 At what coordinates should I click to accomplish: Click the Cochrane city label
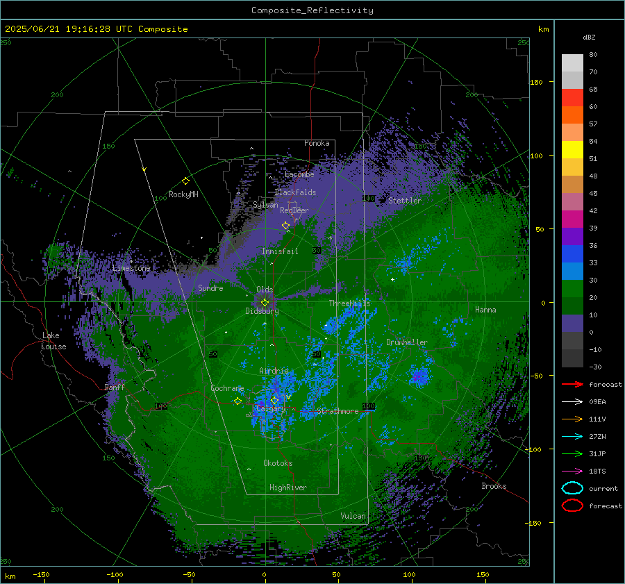click(227, 388)
